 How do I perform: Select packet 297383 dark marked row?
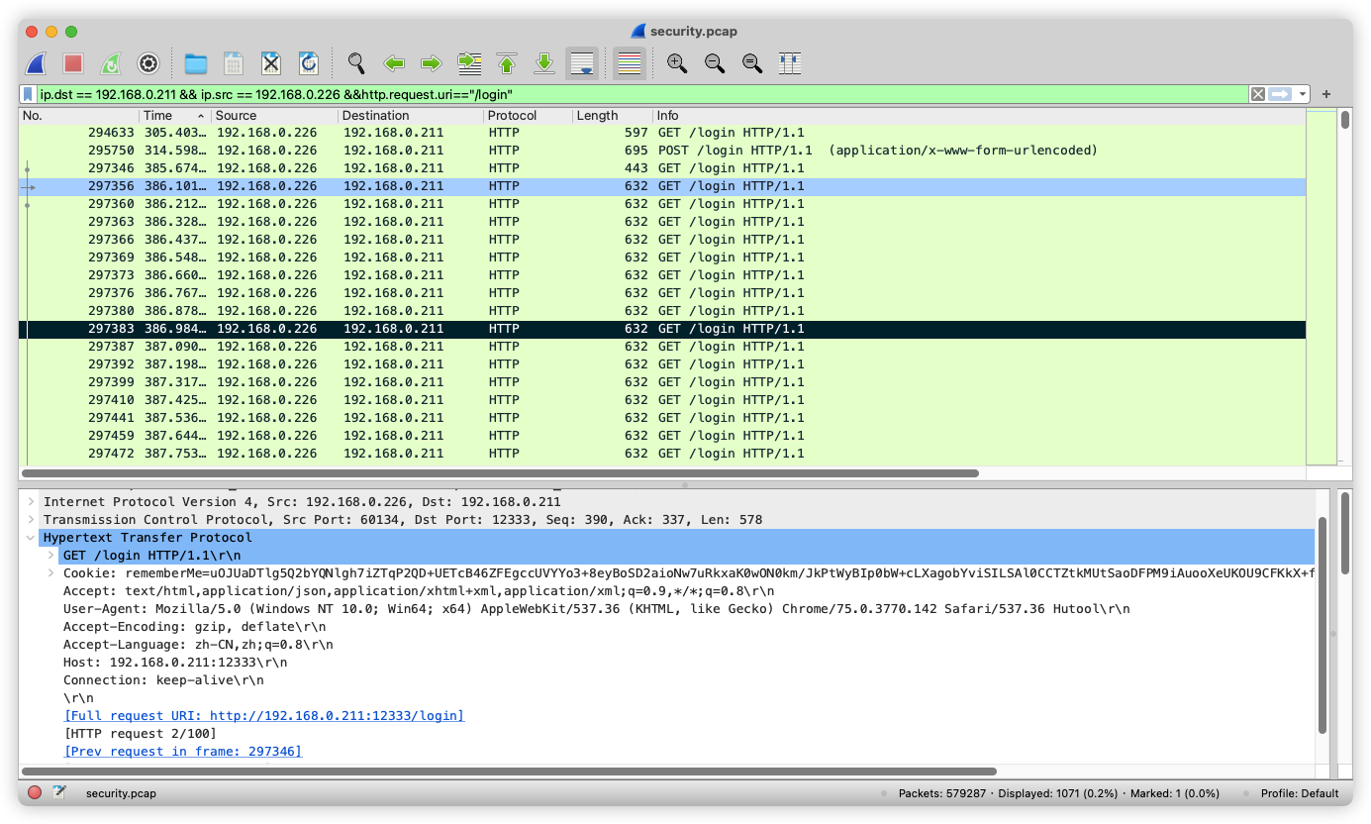click(662, 329)
